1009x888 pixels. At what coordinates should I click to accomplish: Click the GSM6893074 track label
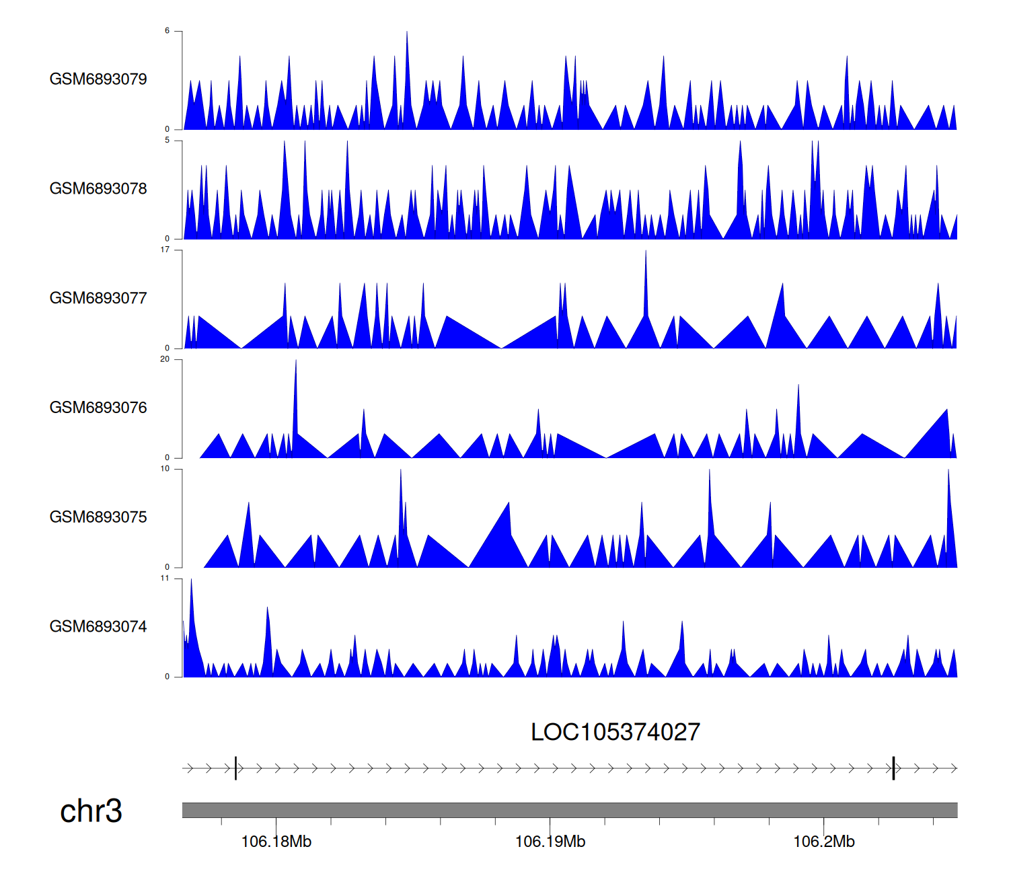tap(98, 627)
